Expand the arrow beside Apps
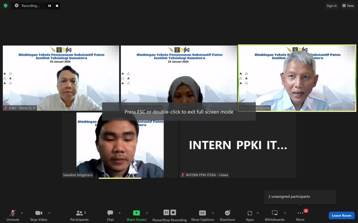The image size is (358, 223). point(258,213)
